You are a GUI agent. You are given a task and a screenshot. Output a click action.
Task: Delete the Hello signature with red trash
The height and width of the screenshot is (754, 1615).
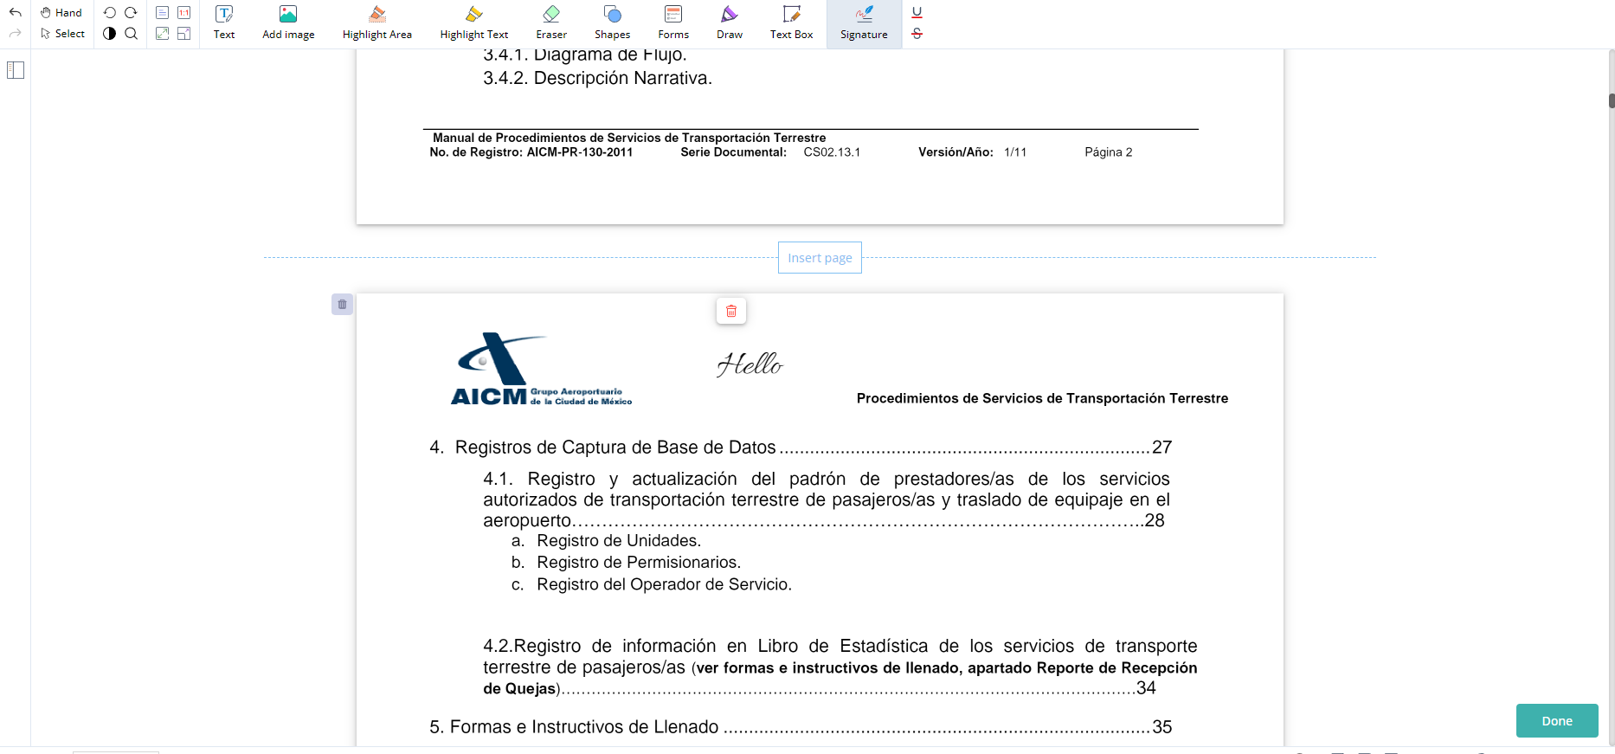tap(731, 311)
